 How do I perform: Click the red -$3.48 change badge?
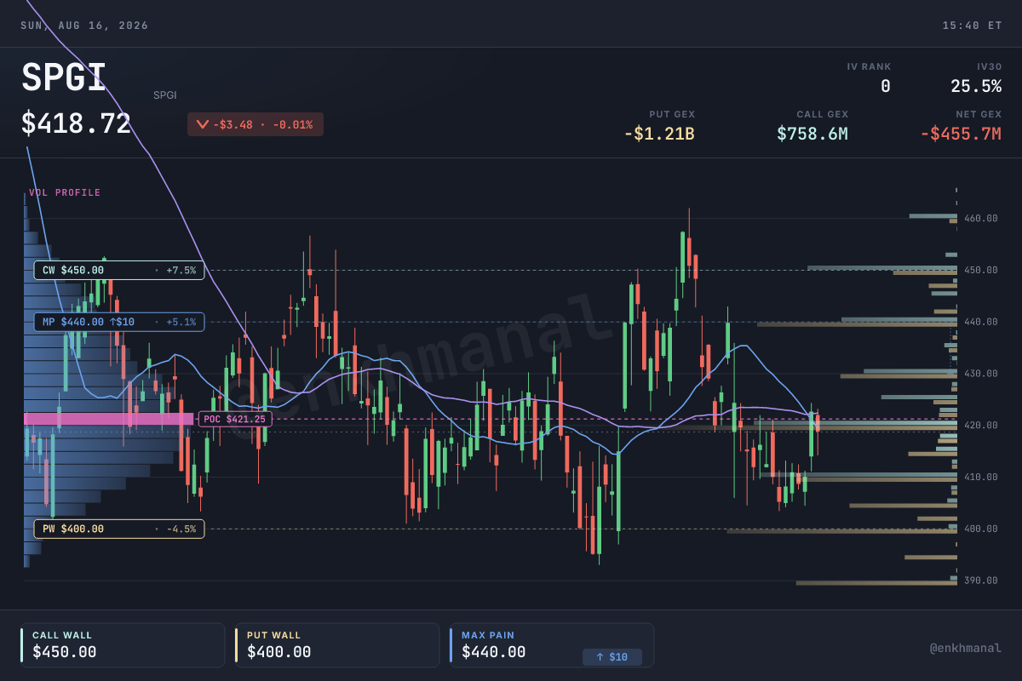[x=255, y=124]
